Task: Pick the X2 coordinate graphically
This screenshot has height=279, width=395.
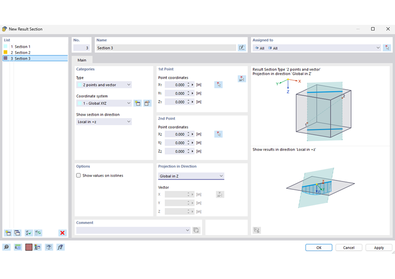Action: tap(218, 134)
